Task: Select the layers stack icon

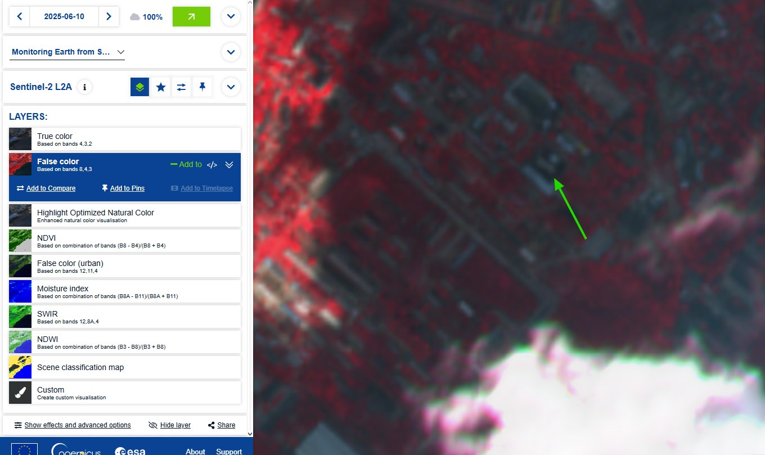Action: 140,87
